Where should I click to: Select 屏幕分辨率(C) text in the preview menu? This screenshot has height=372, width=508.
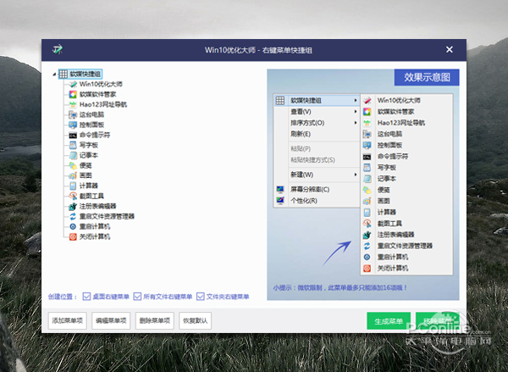point(310,190)
